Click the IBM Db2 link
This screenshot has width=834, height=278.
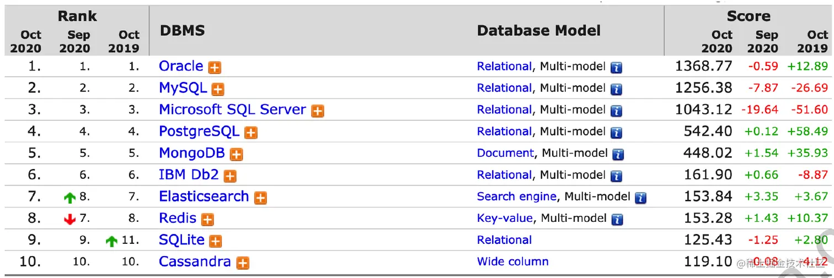point(189,175)
